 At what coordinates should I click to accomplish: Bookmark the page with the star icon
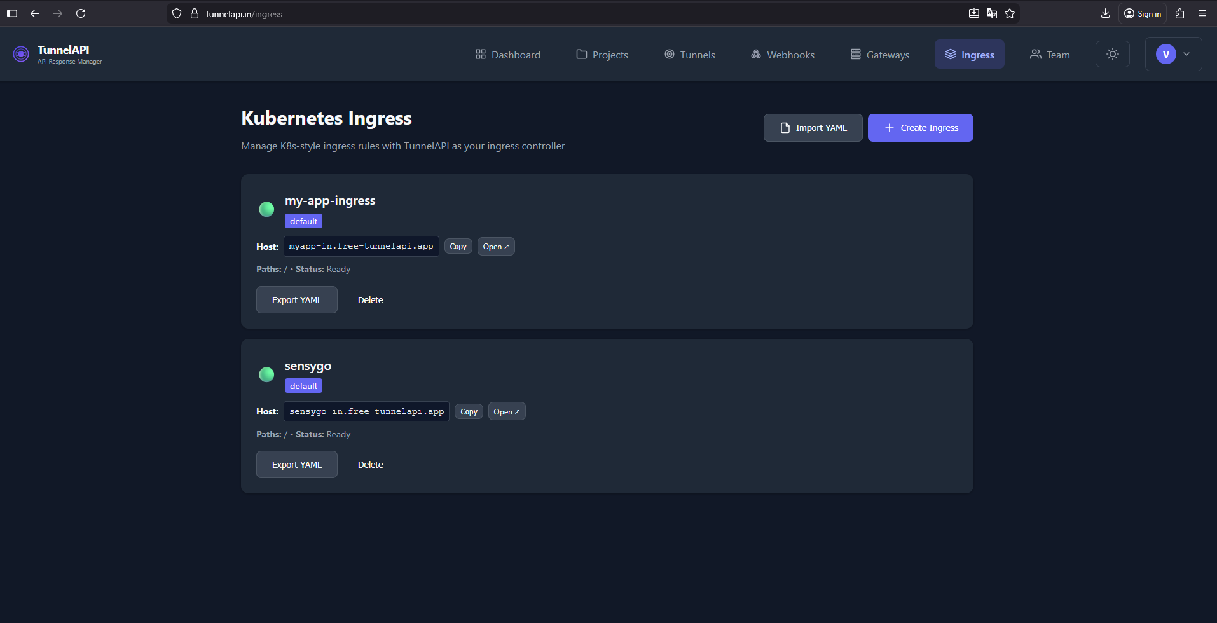pos(1010,13)
